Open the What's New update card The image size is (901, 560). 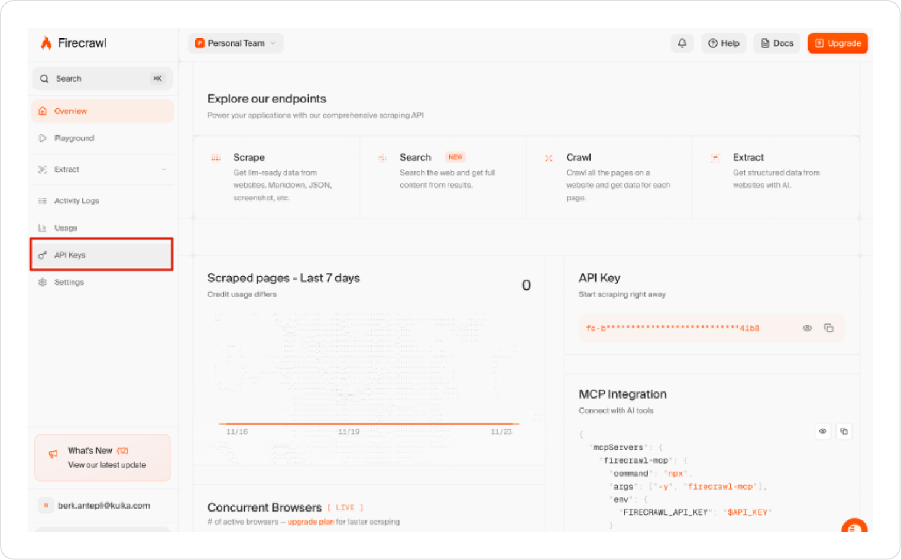click(x=102, y=458)
